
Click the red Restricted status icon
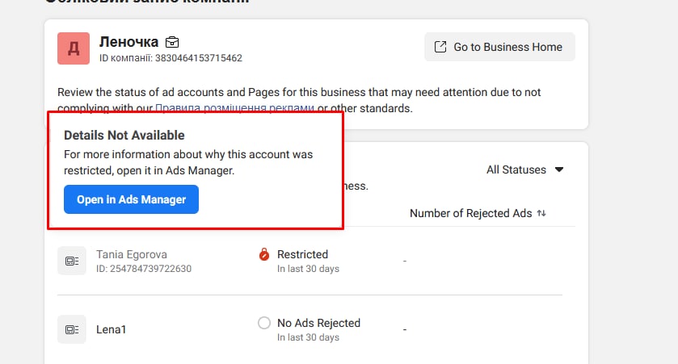click(x=264, y=255)
